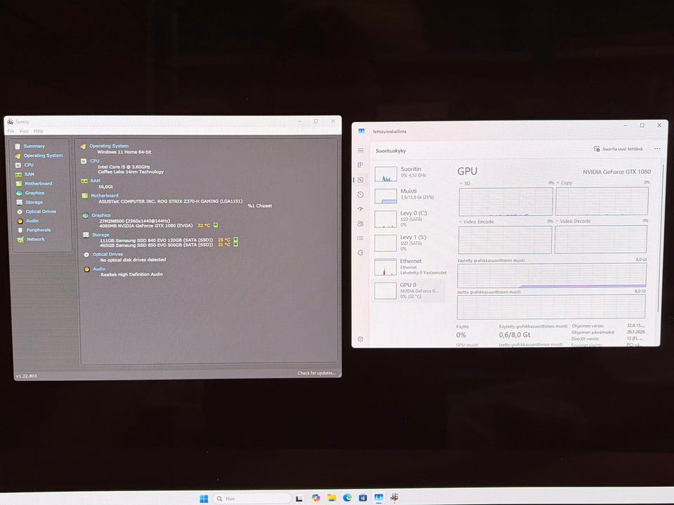Click "Windows 11 Home 64-bit" text
Screen dimensions: 674x505
(124, 151)
